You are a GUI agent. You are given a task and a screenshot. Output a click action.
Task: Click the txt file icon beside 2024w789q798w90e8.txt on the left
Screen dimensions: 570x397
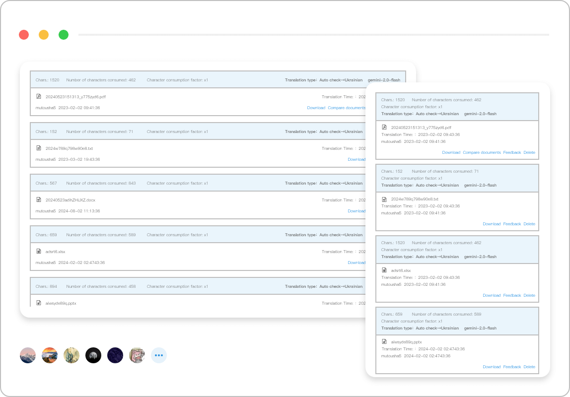pyautogui.click(x=39, y=148)
